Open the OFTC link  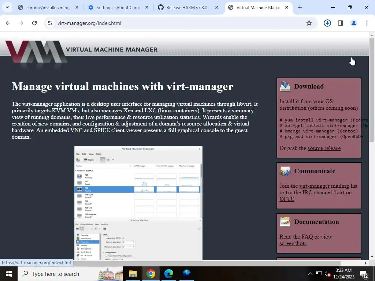(x=287, y=199)
